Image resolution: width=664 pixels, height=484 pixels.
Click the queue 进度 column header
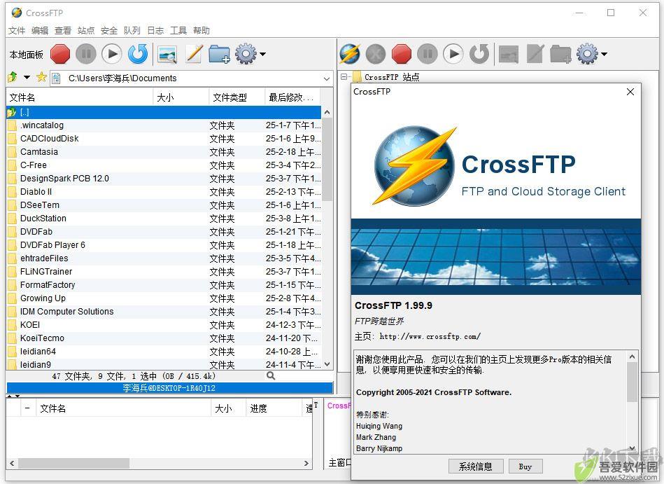273,408
